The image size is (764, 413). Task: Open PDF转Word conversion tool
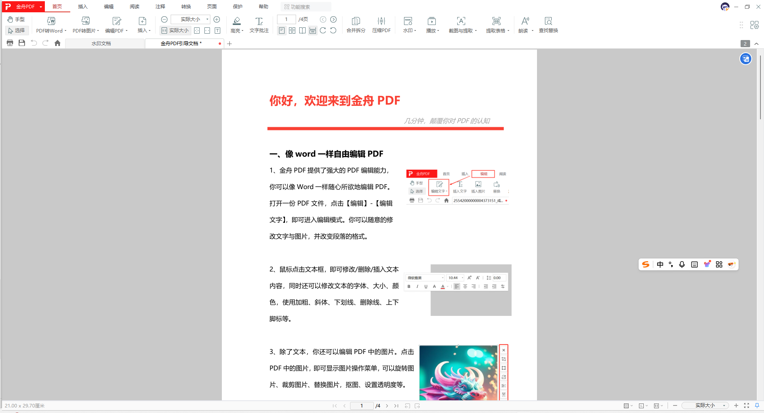51,25
